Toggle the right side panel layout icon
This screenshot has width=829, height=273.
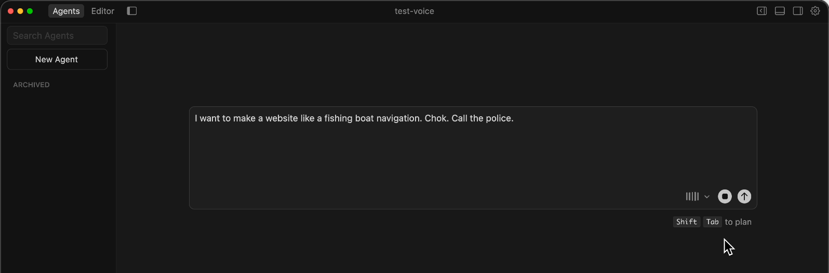click(798, 11)
